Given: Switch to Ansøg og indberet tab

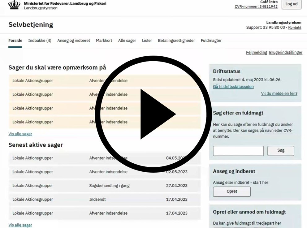Looking at the screenshot, I should coord(74,41).
